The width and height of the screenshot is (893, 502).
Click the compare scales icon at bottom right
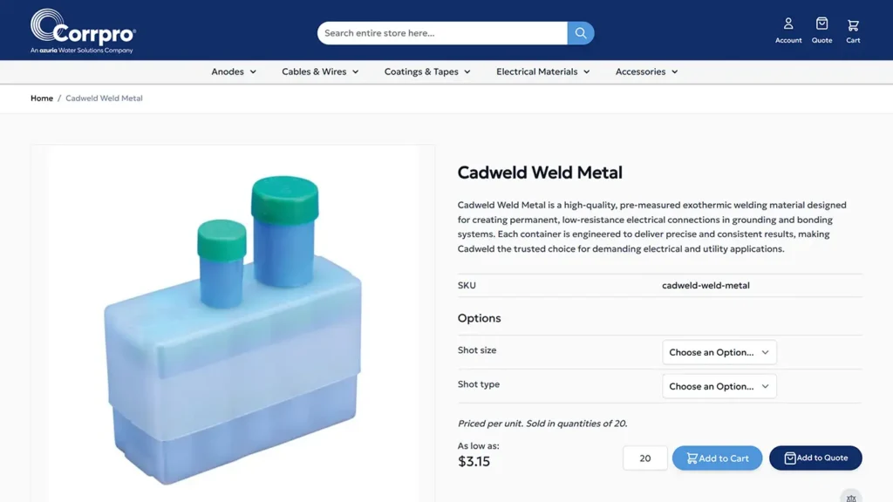point(850,497)
